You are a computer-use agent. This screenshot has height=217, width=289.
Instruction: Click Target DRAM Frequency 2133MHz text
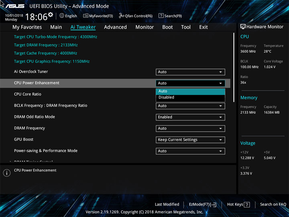pos(46,45)
